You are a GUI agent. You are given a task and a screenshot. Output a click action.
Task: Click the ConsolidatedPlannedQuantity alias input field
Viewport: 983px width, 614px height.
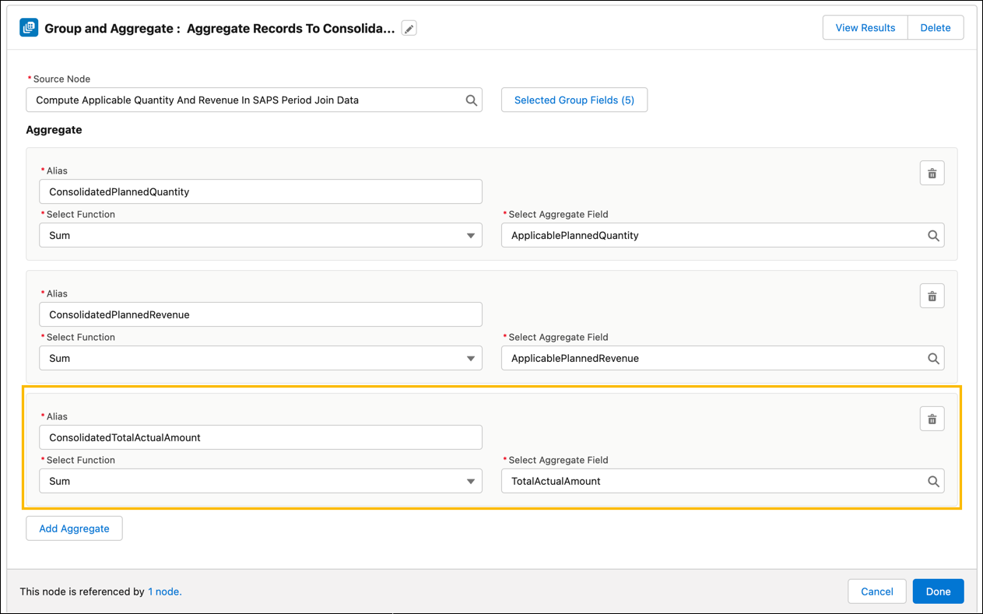261,191
